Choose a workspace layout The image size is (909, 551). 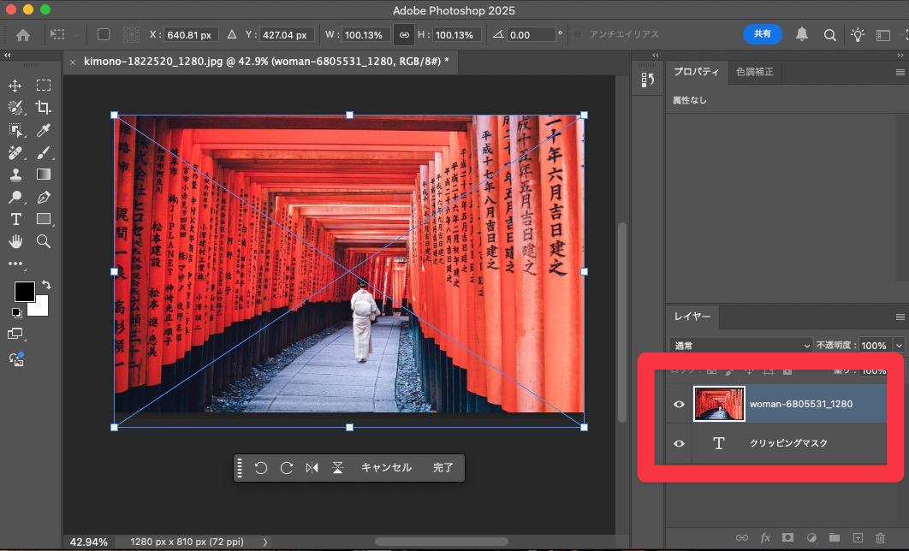[x=883, y=35]
